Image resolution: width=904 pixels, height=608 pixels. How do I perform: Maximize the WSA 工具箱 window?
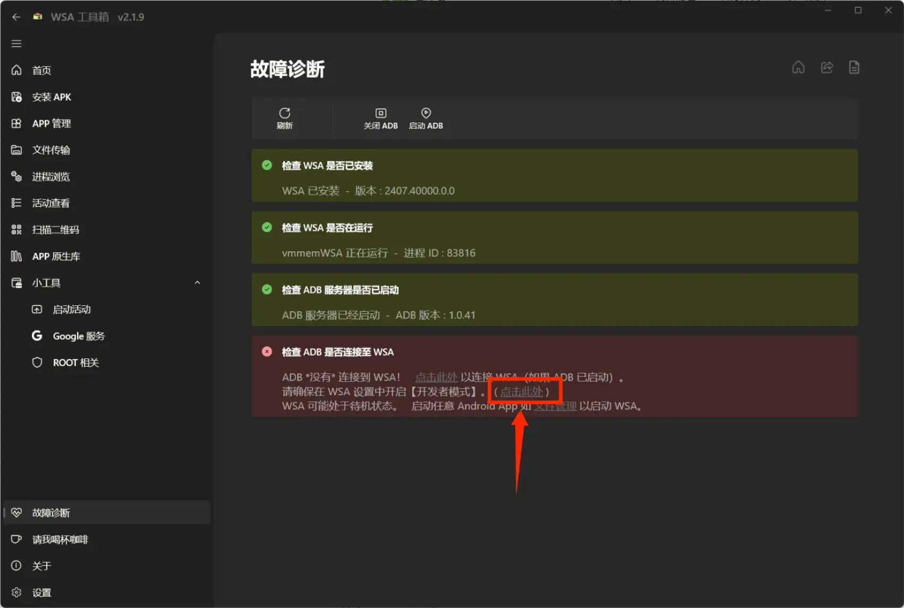tap(858, 10)
